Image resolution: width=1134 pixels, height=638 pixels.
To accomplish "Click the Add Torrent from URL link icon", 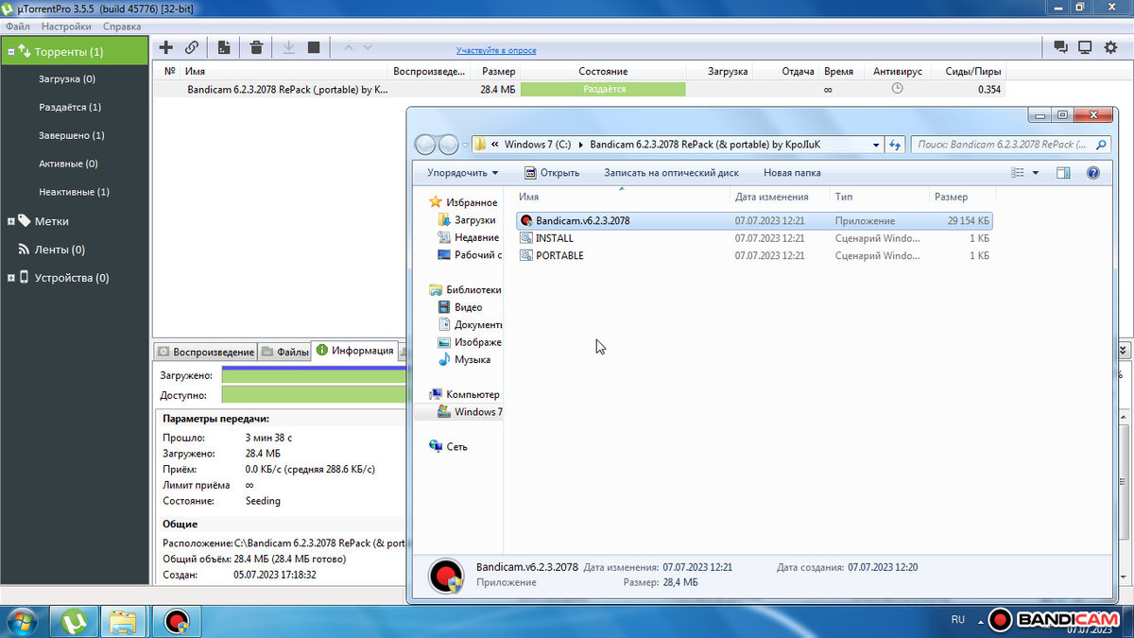I will coord(192,47).
